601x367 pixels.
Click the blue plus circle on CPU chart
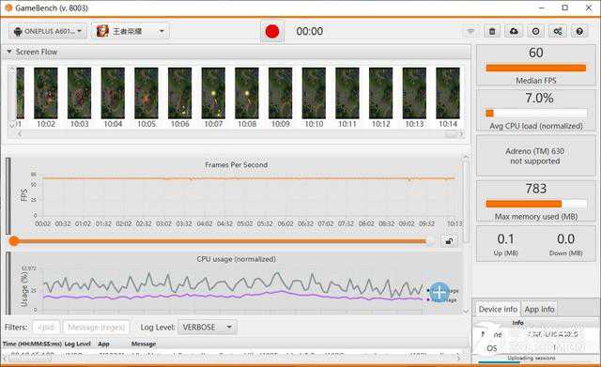pos(439,293)
